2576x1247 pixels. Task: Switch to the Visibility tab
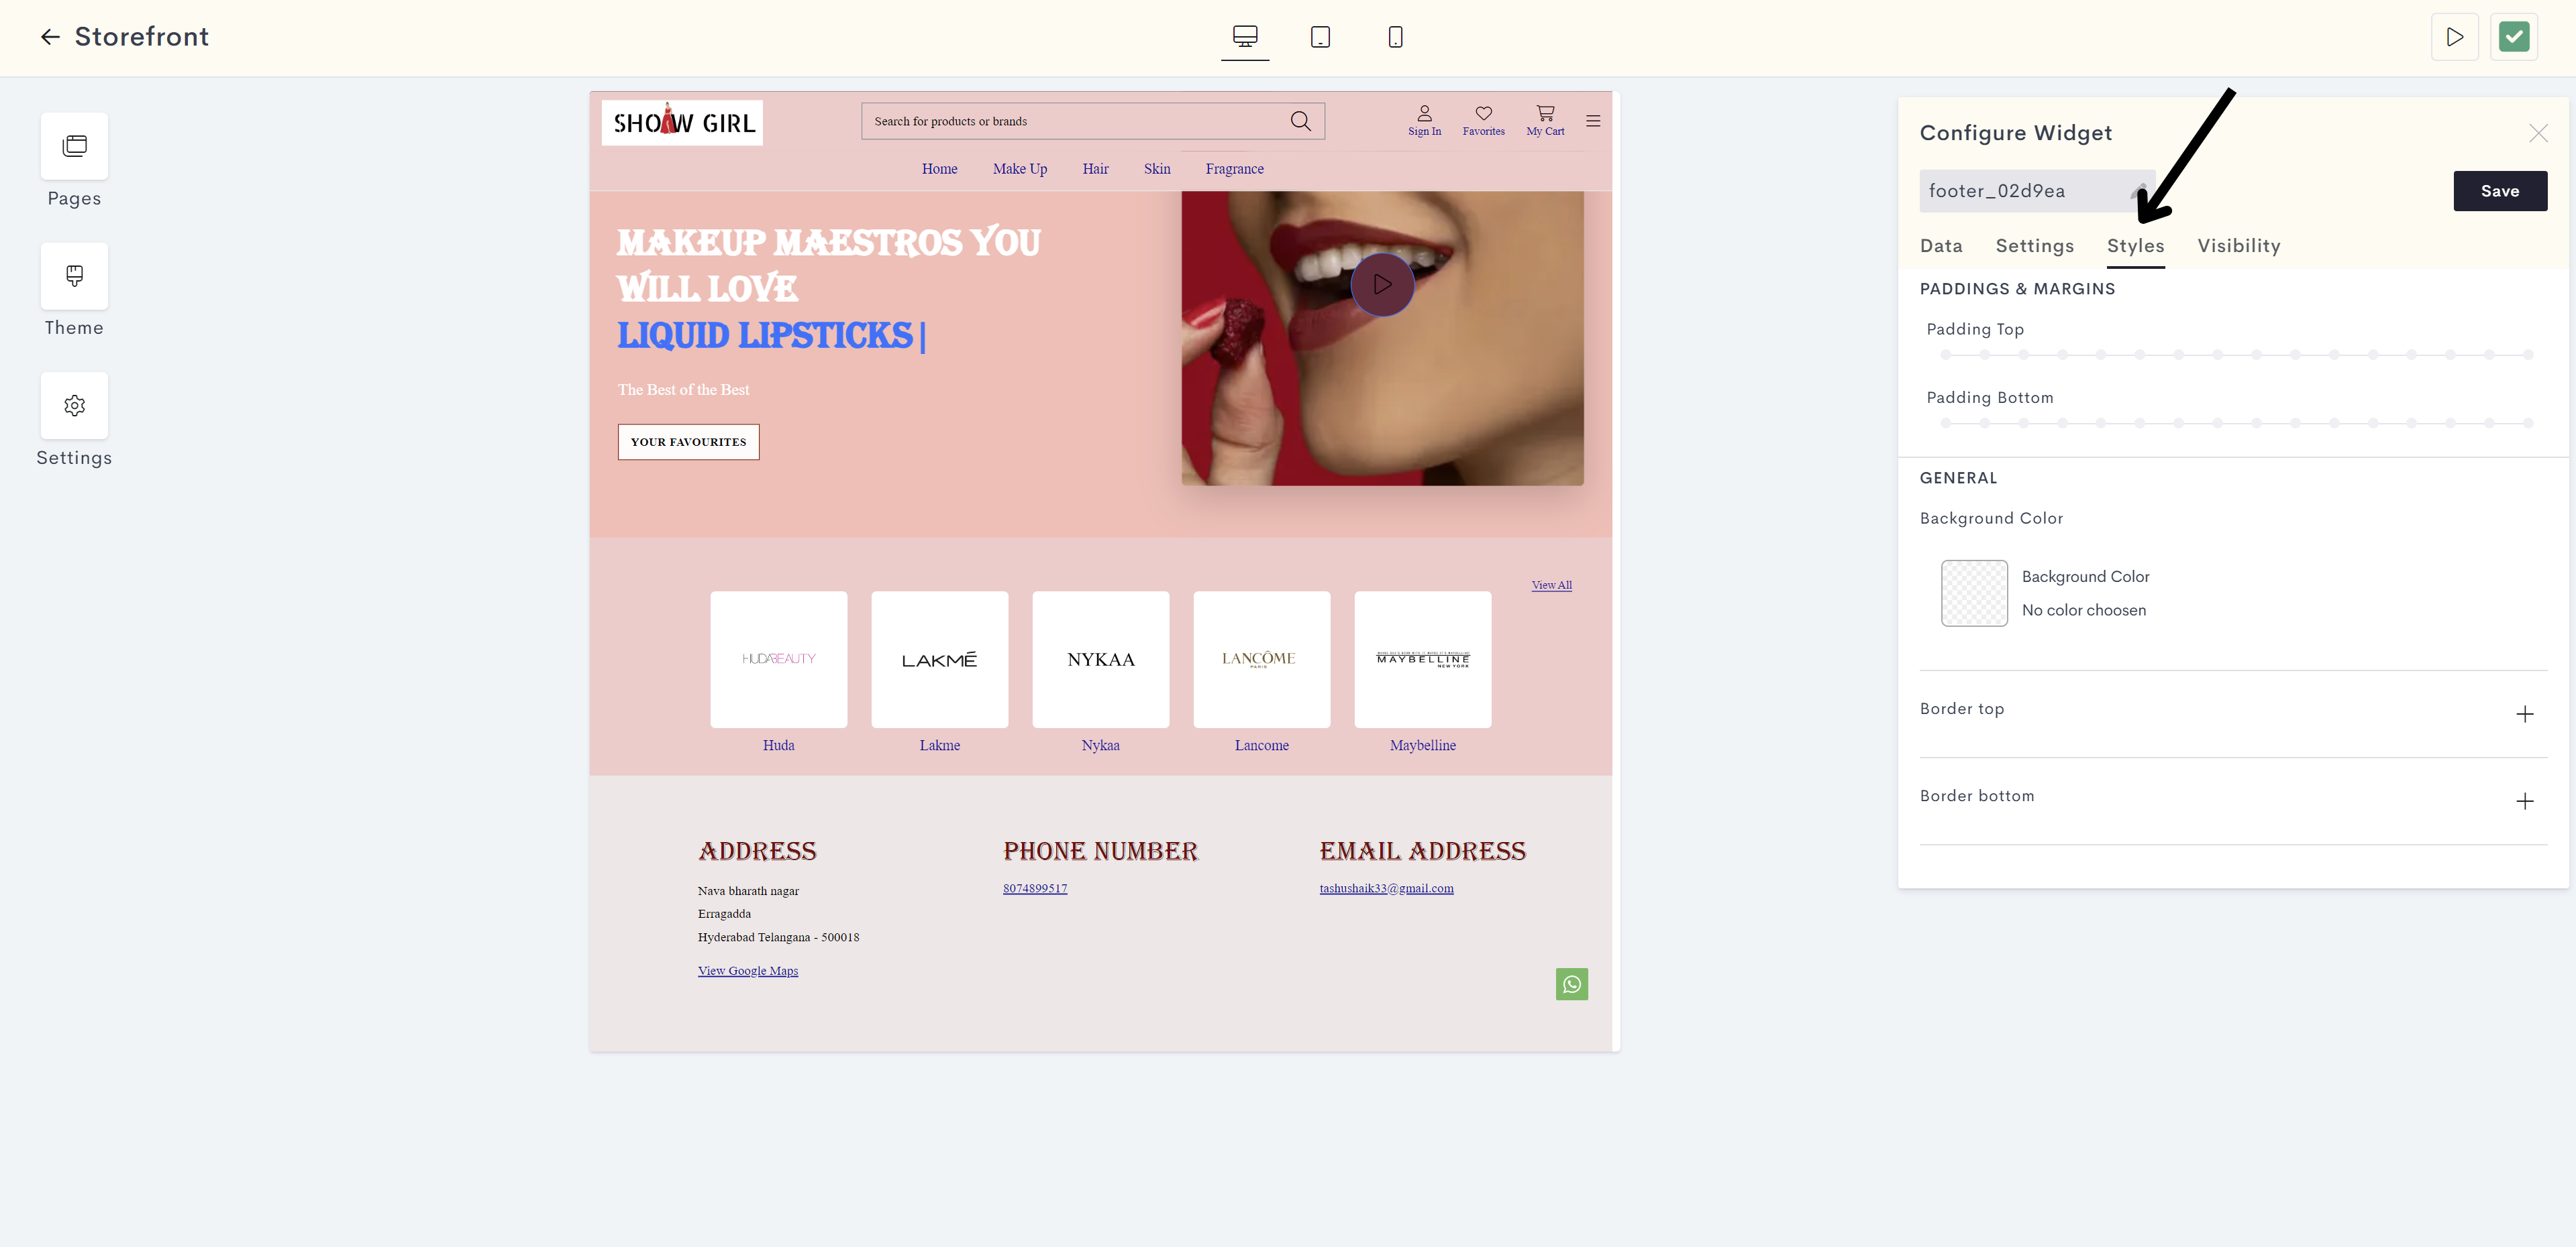[2238, 246]
